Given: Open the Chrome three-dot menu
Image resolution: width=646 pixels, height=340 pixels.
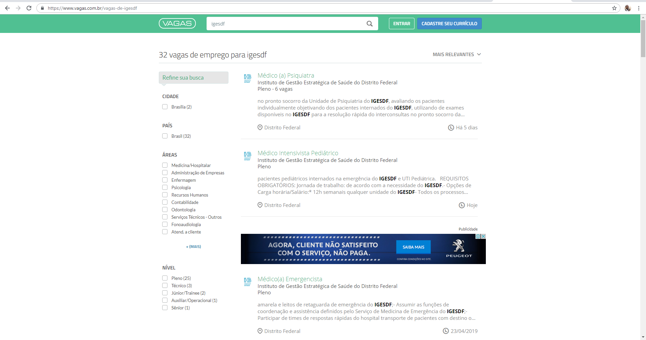Looking at the screenshot, I should tap(639, 8).
